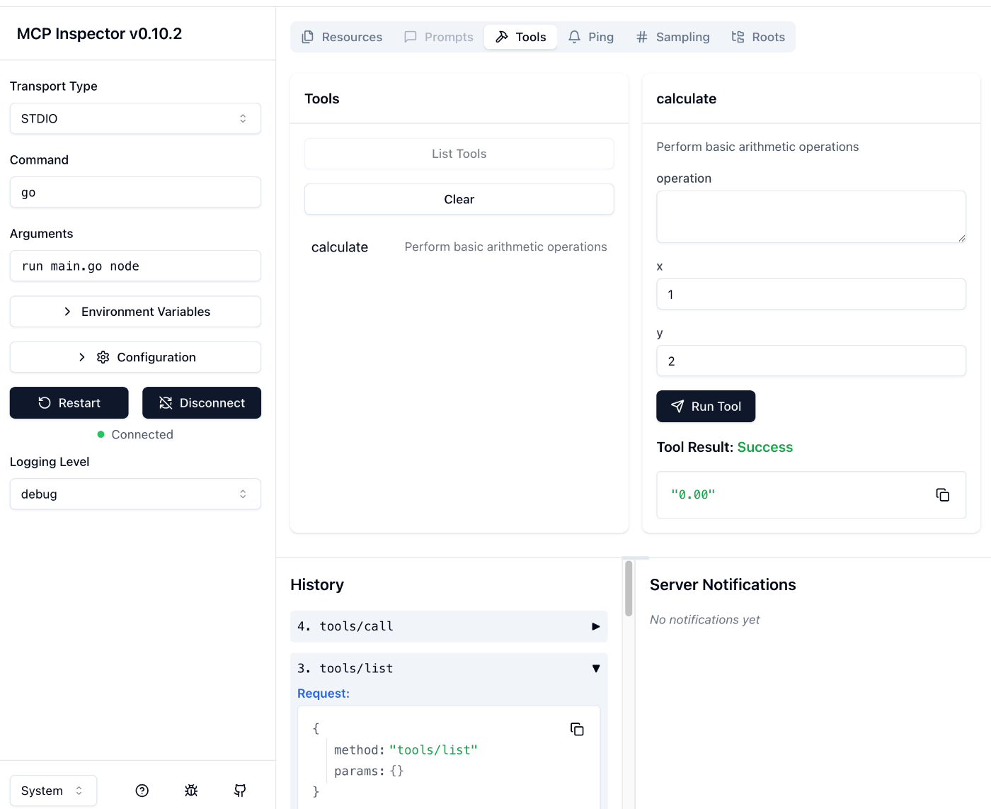The image size is (991, 809).
Task: Open the help icon in footer
Action: click(x=142, y=791)
